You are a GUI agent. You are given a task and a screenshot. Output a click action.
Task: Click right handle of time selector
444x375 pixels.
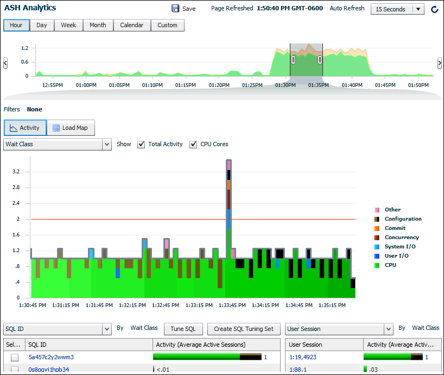(x=320, y=60)
